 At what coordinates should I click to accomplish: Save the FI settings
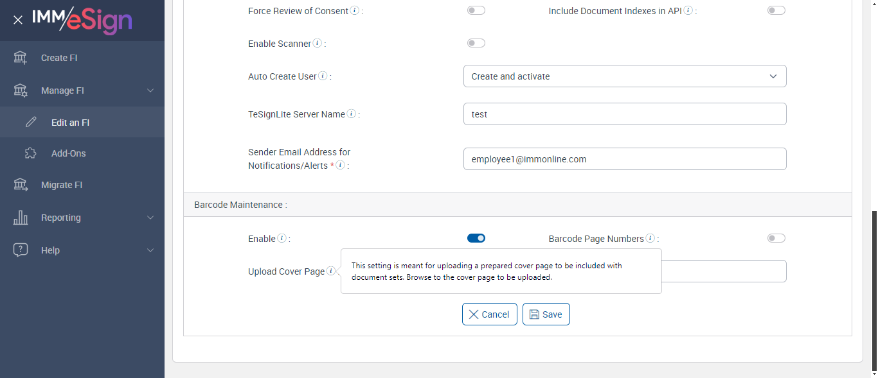pyautogui.click(x=546, y=314)
